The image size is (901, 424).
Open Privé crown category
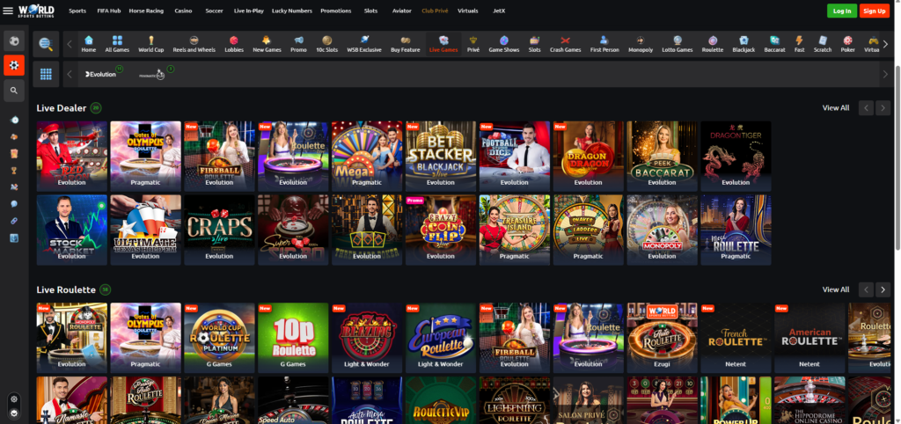[x=472, y=44]
